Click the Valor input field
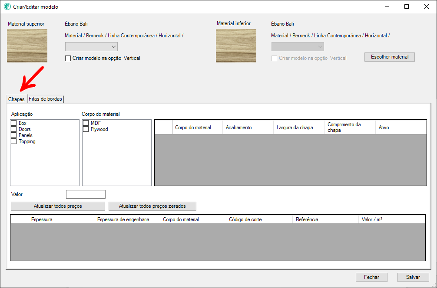Viewport: 437px width, 288px height. tap(86, 194)
